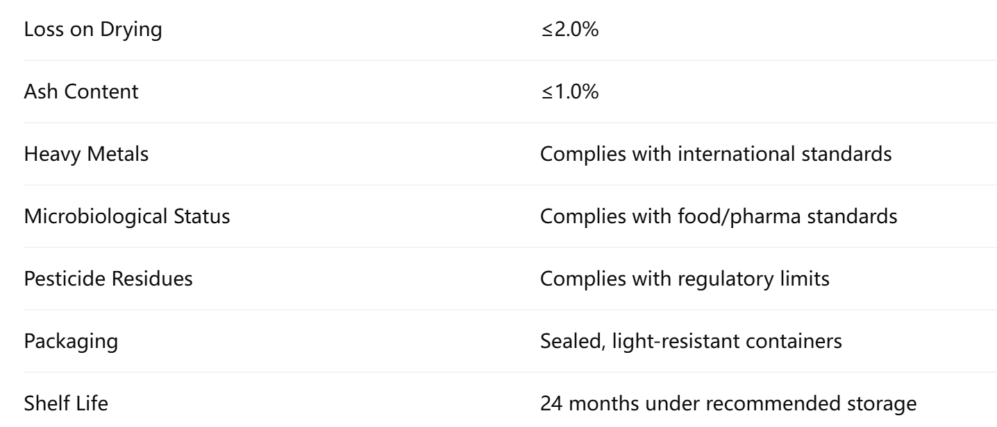Viewport: 997px width, 427px height.
Task: Click the ≤2.0% value
Action: pos(570,30)
